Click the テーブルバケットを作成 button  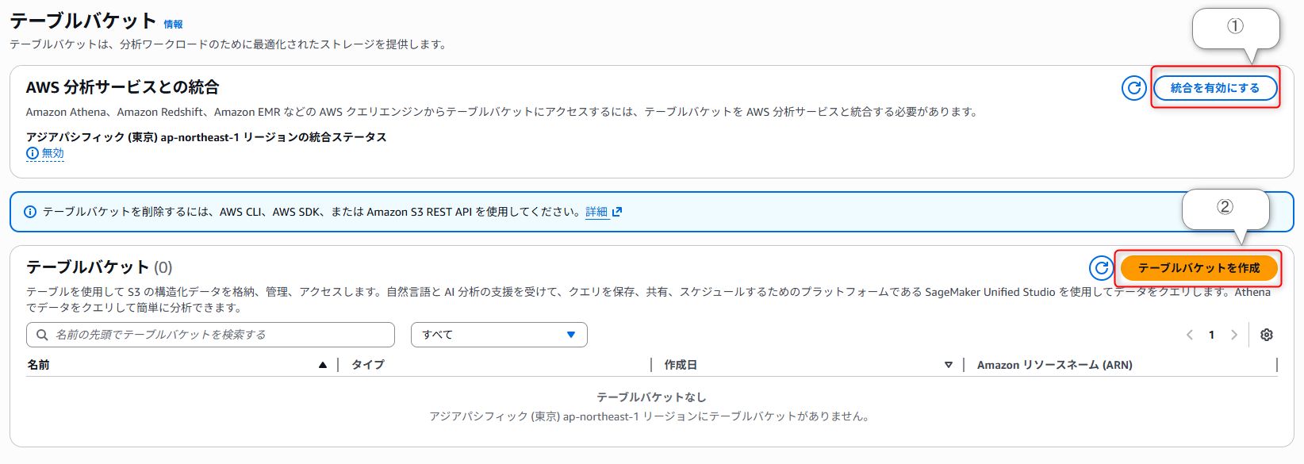(x=1199, y=268)
